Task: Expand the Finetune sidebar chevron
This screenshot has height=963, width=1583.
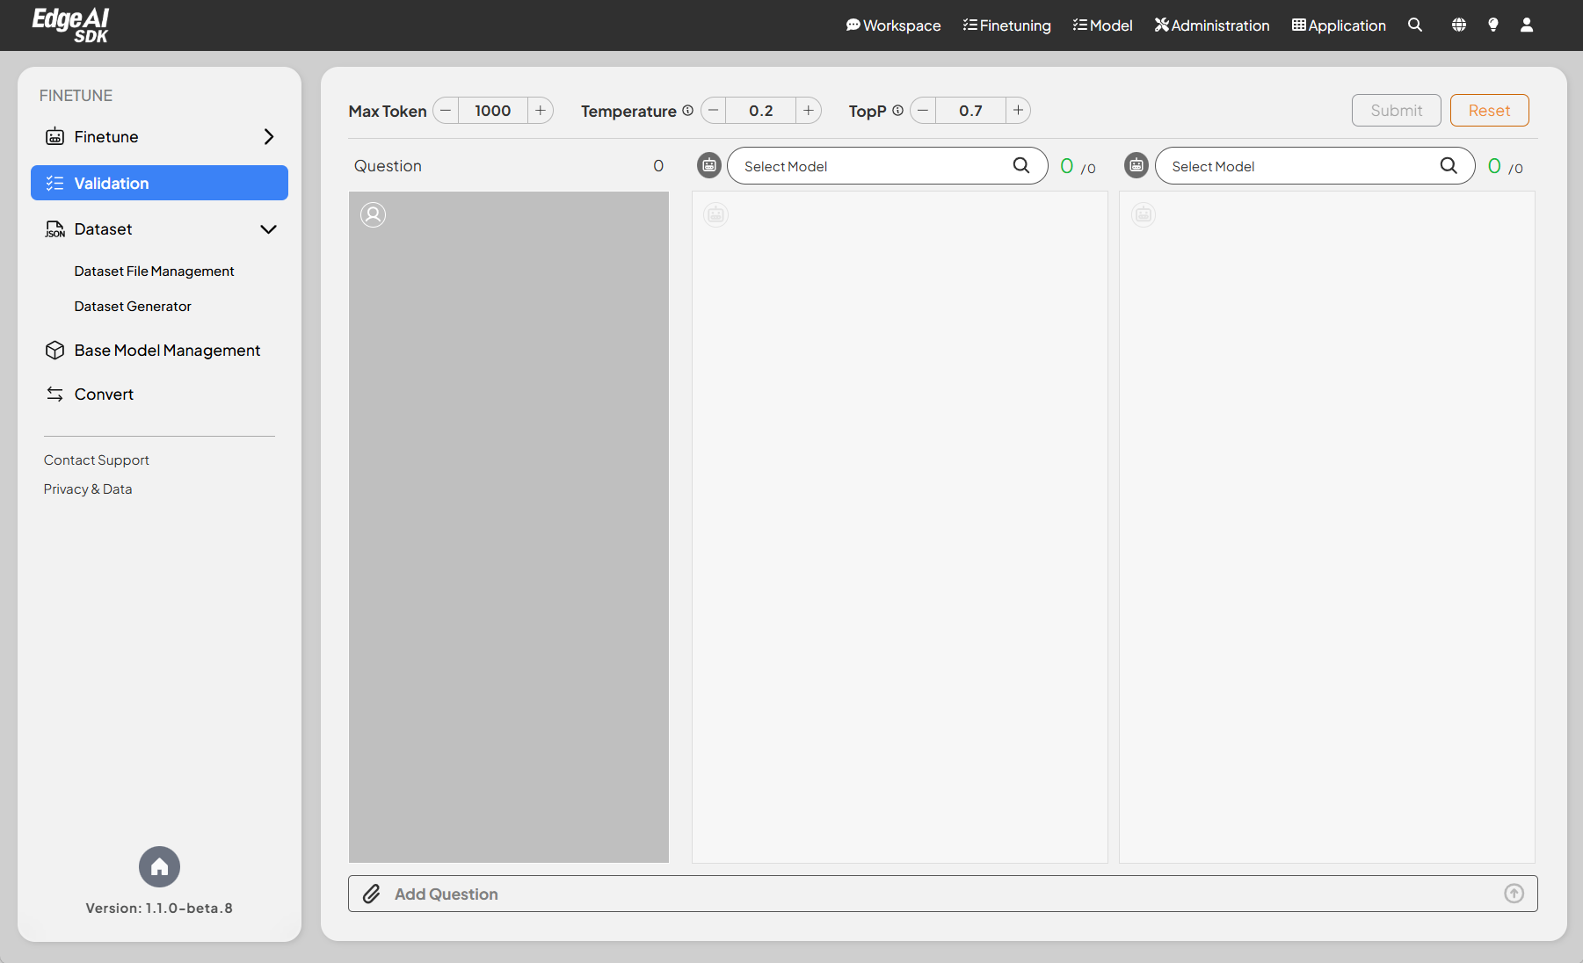Action: (269, 137)
